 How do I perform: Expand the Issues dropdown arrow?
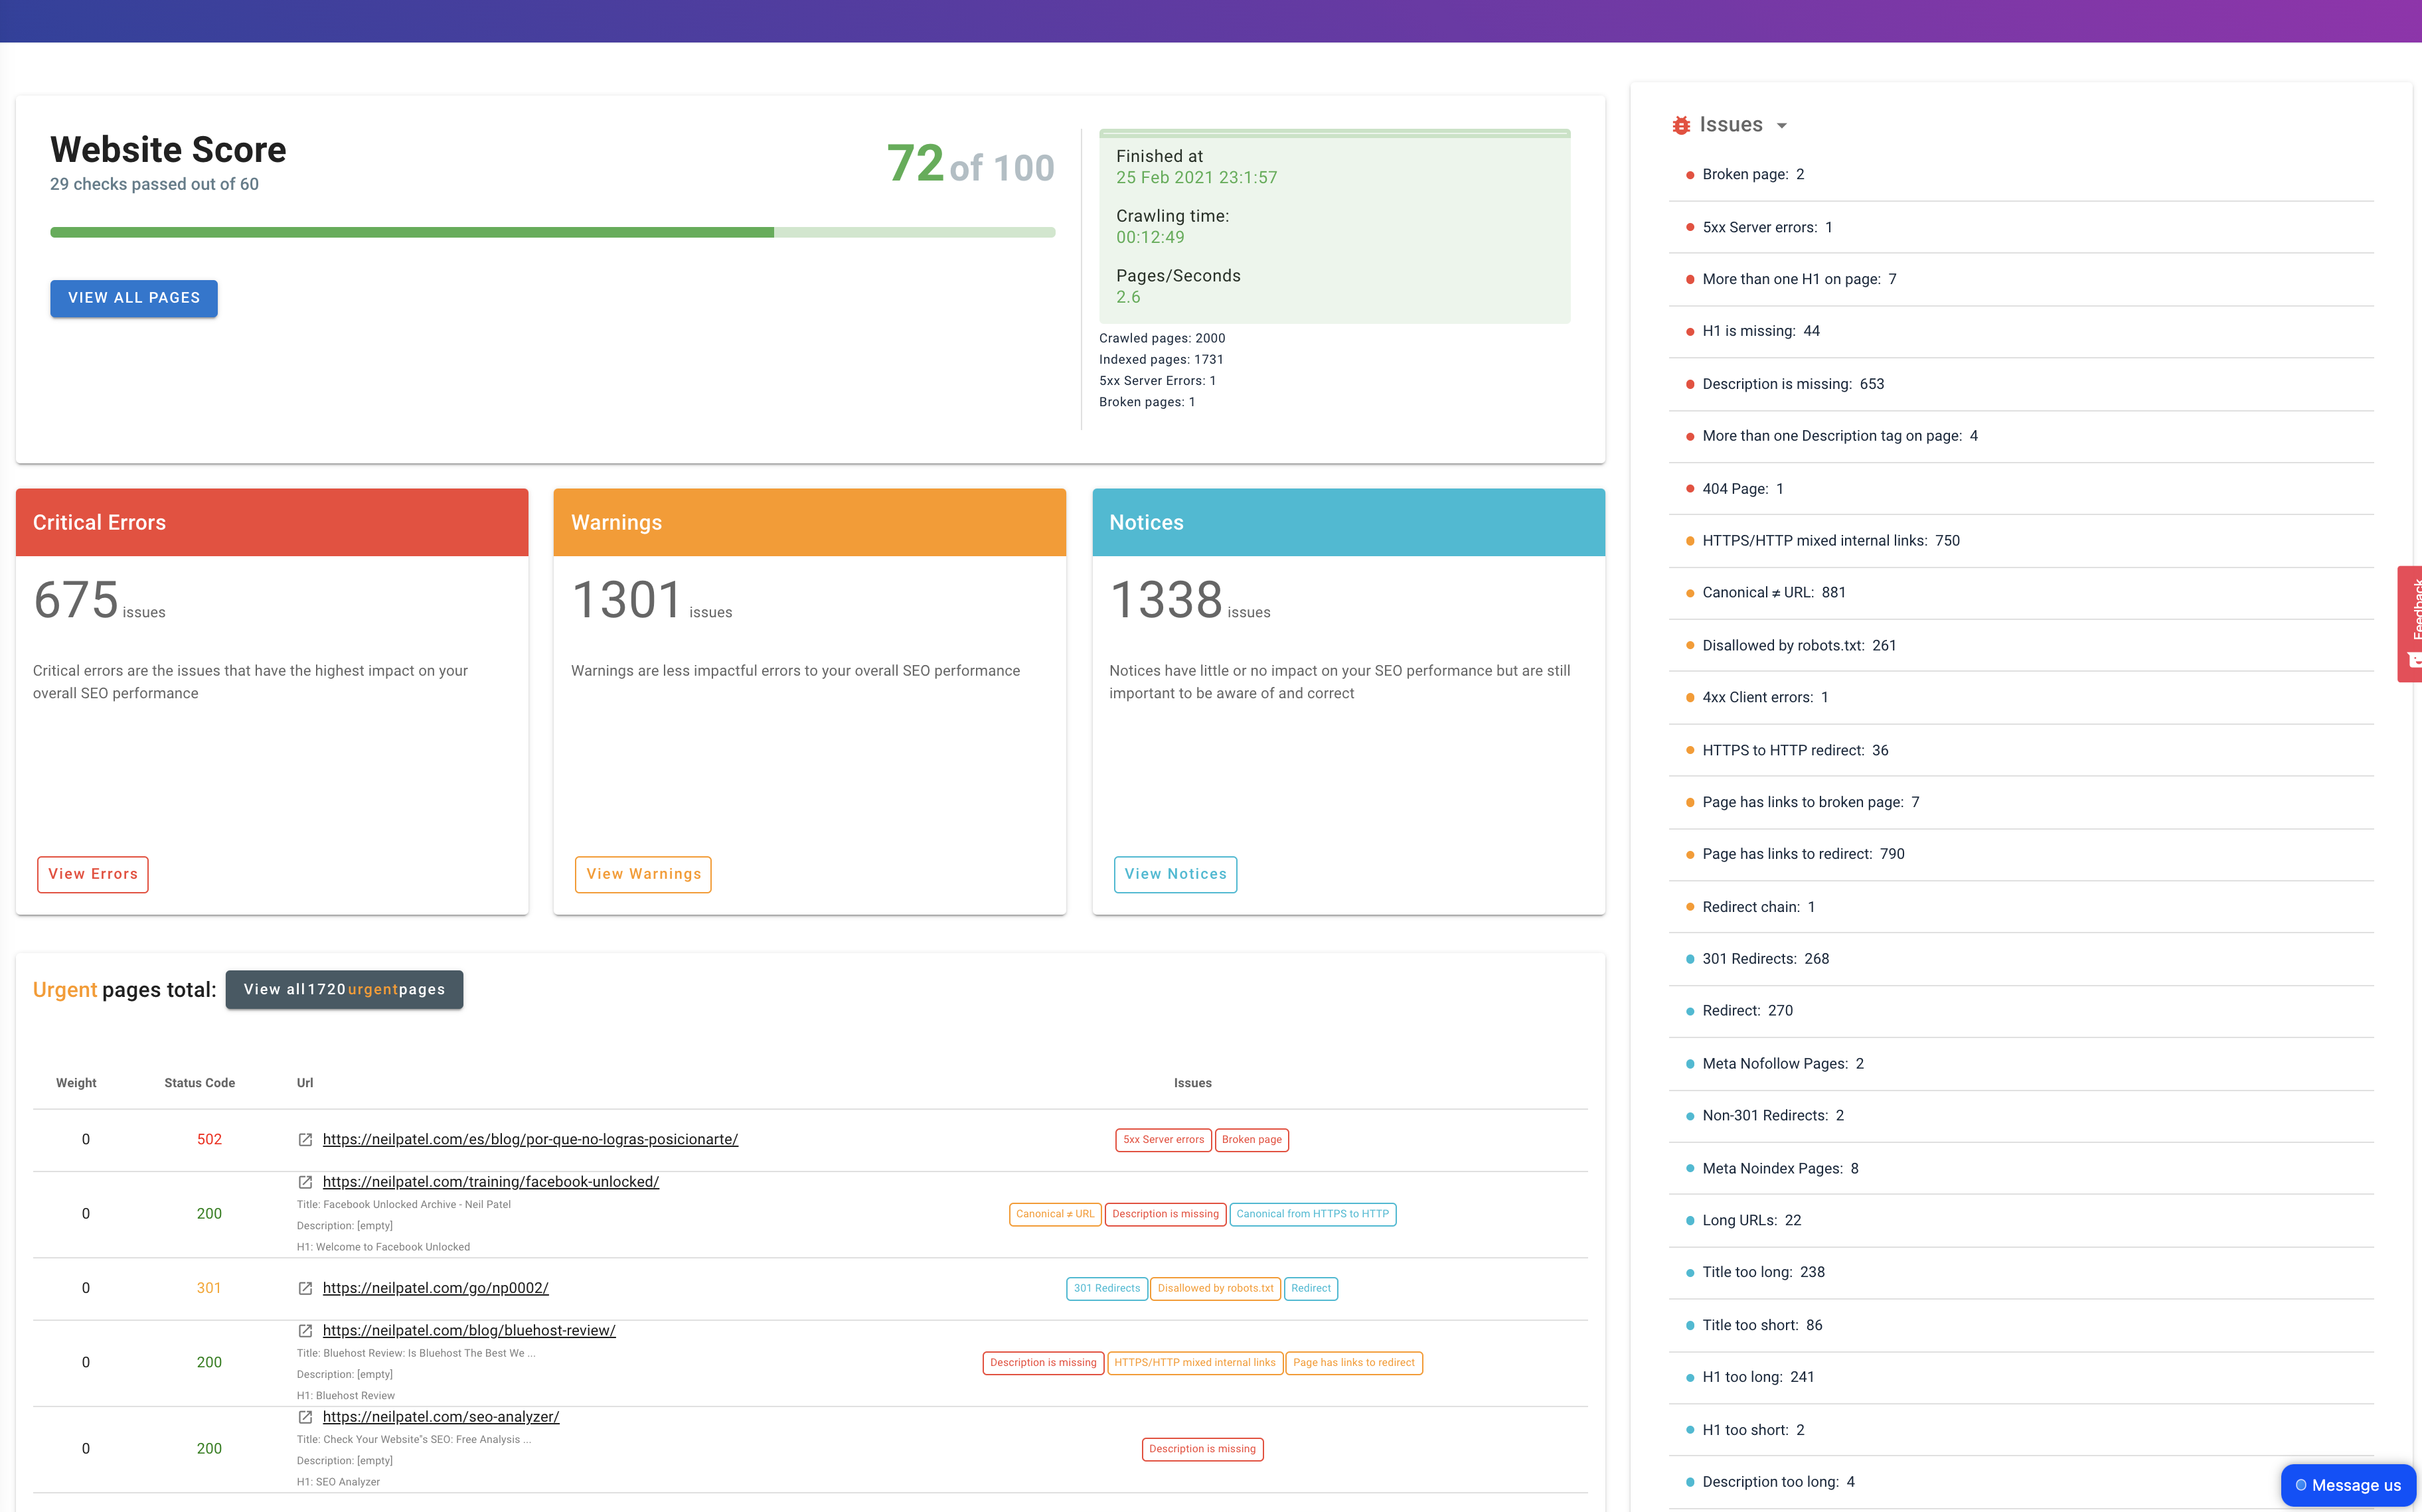click(x=1781, y=126)
